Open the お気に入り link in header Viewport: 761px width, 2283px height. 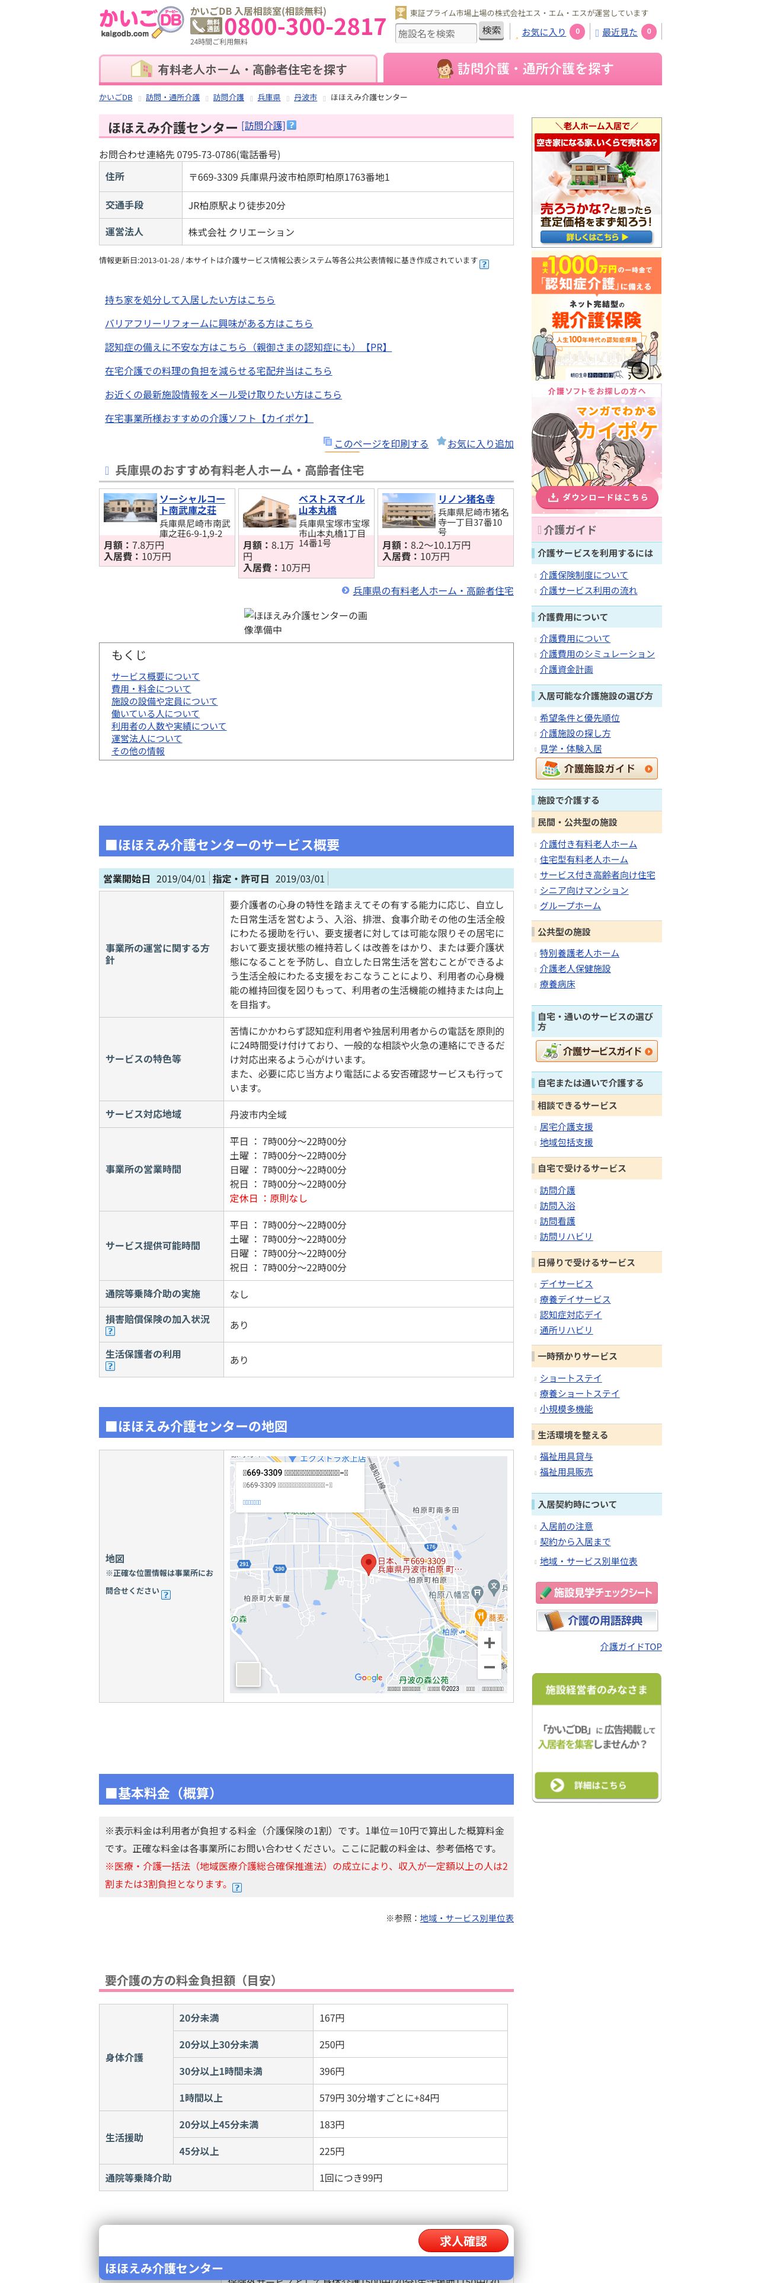pyautogui.click(x=543, y=32)
